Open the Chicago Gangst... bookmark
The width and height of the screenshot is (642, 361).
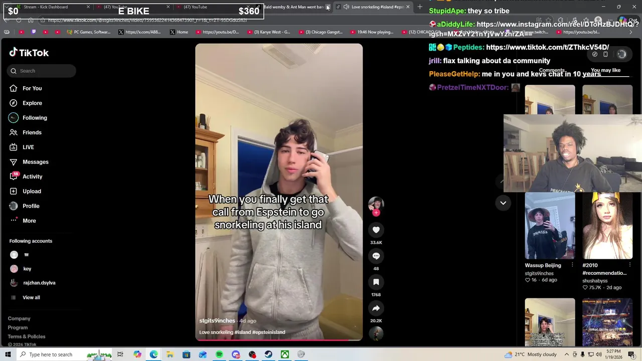coord(320,32)
